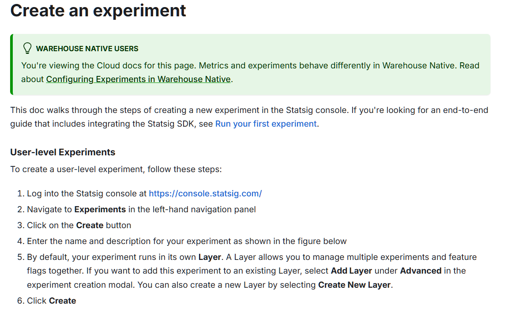This screenshot has width=519, height=312.
Task: Click the lightbulb icon in the callout
Action: pyautogui.click(x=27, y=48)
